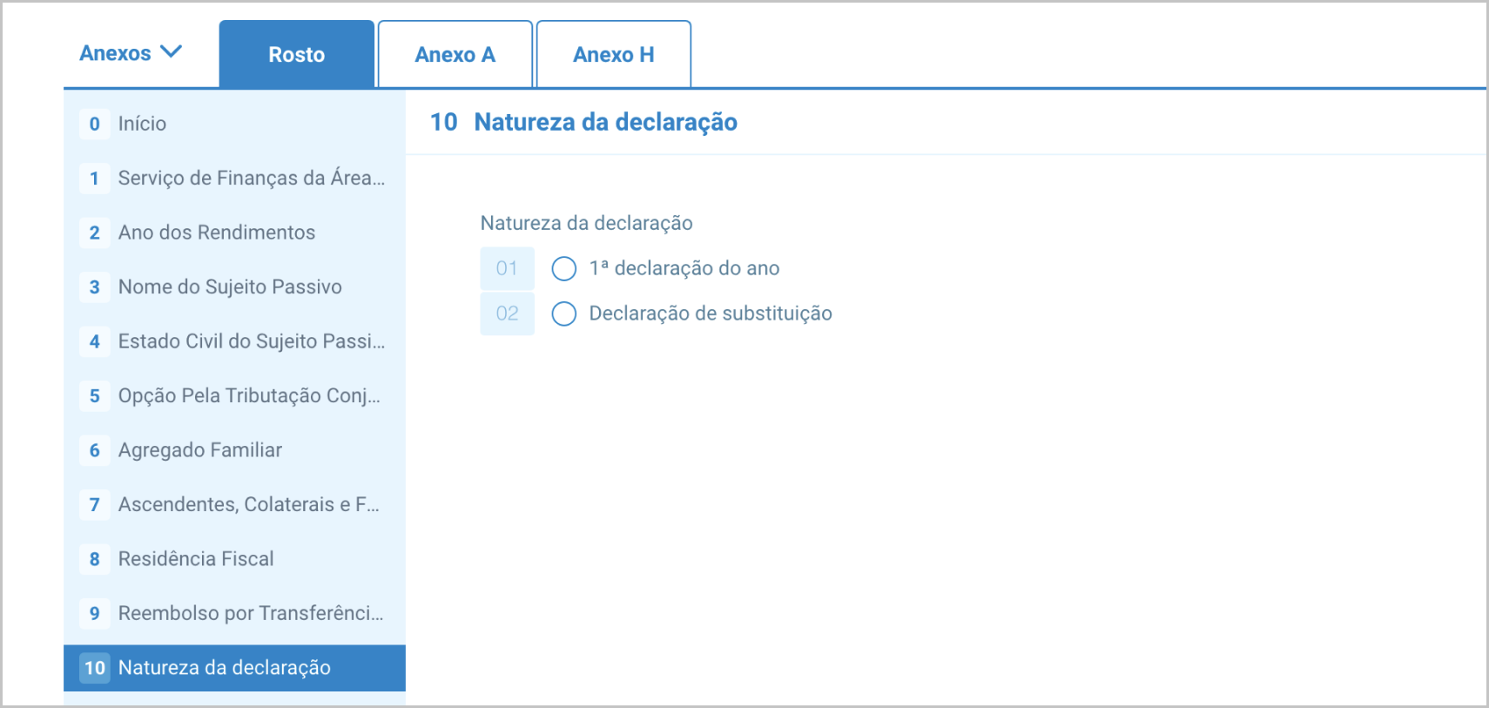Go to Estado Civil do Sujeito Passivo
This screenshot has height=708, width=1489.
click(x=251, y=341)
